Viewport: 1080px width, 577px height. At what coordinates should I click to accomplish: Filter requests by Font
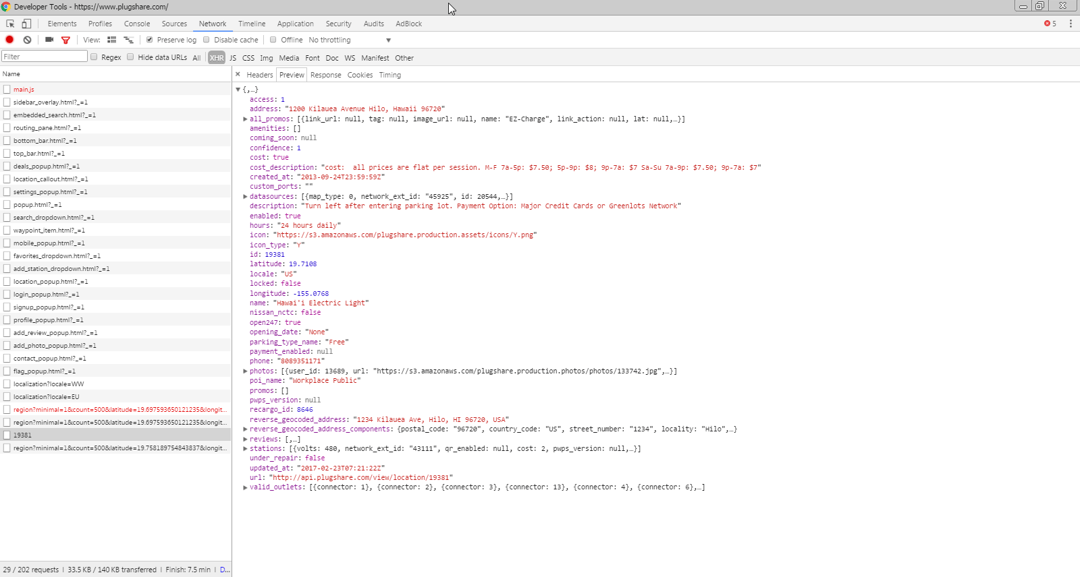[313, 58]
